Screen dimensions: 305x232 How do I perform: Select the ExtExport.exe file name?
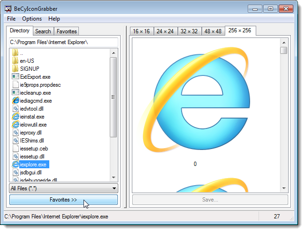pos(35,77)
